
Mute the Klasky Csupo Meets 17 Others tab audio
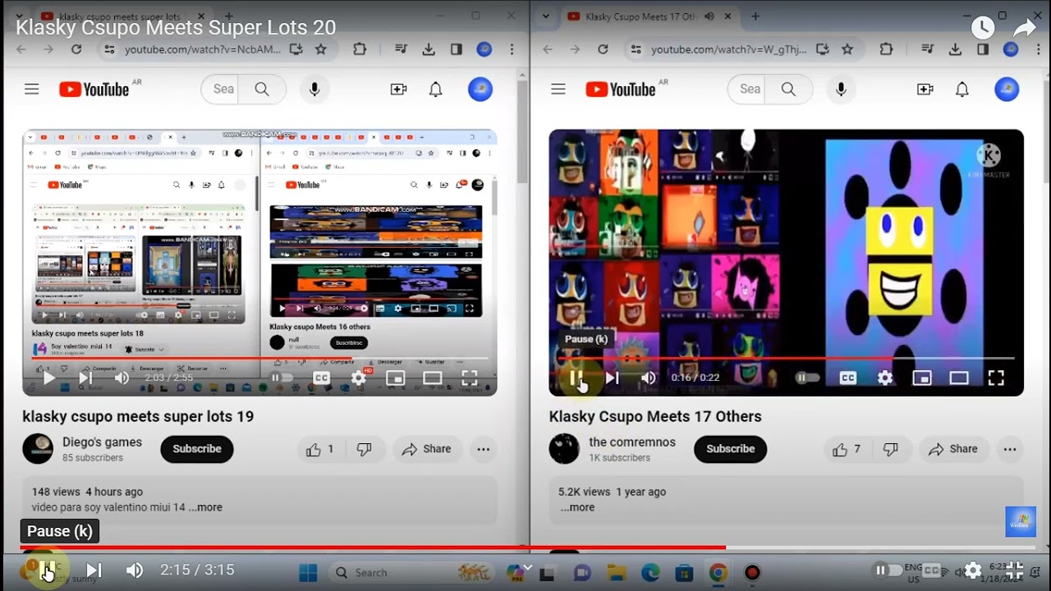709,16
